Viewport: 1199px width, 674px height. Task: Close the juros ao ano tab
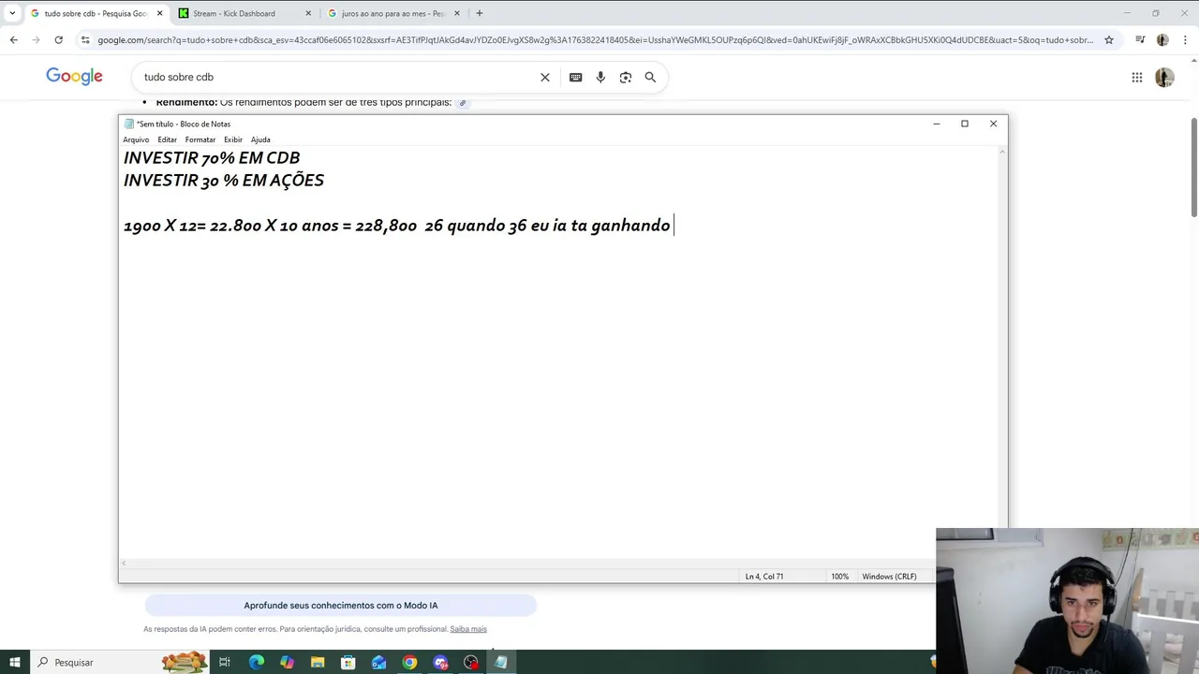pyautogui.click(x=457, y=13)
